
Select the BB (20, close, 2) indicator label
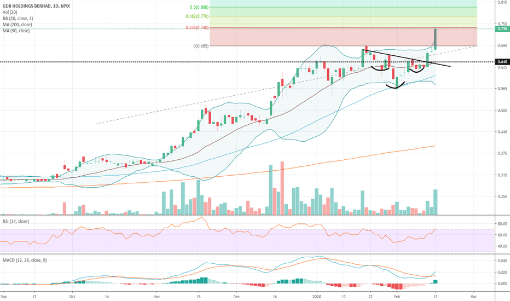[18, 18]
